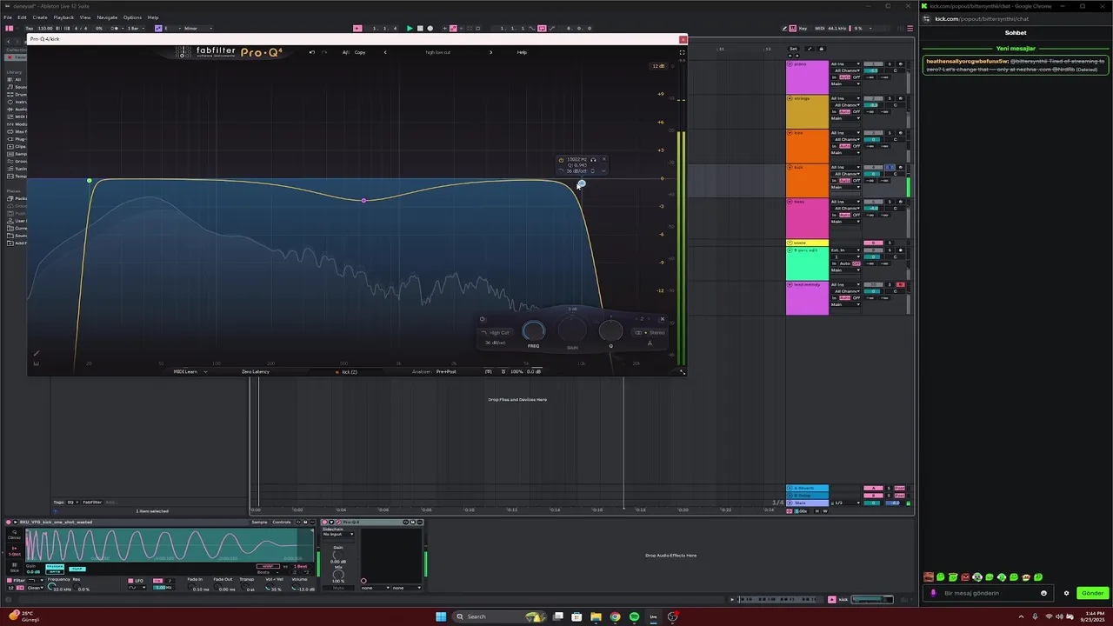Open MIDI Learn menu in Pro-Q 4
The height and width of the screenshot is (626, 1113).
[189, 372]
